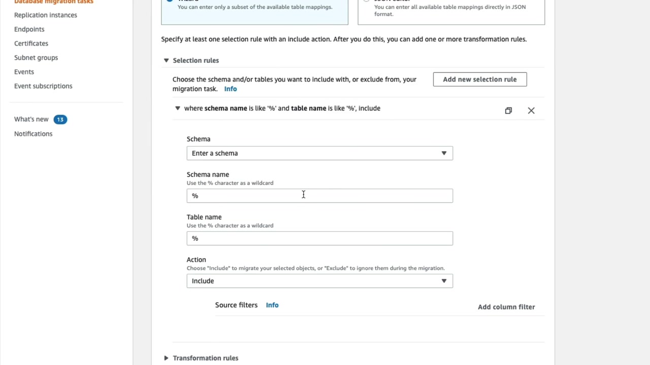Go to Replication instances in sidebar
Image resolution: width=650 pixels, height=365 pixels.
click(46, 15)
